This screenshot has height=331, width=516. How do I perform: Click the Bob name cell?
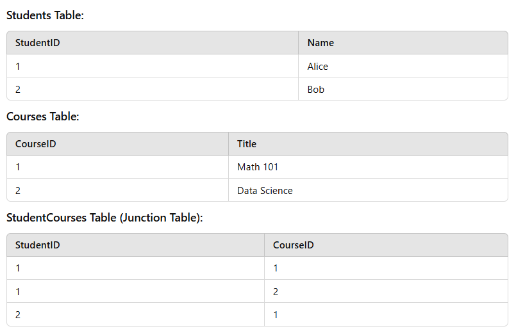tap(403, 89)
